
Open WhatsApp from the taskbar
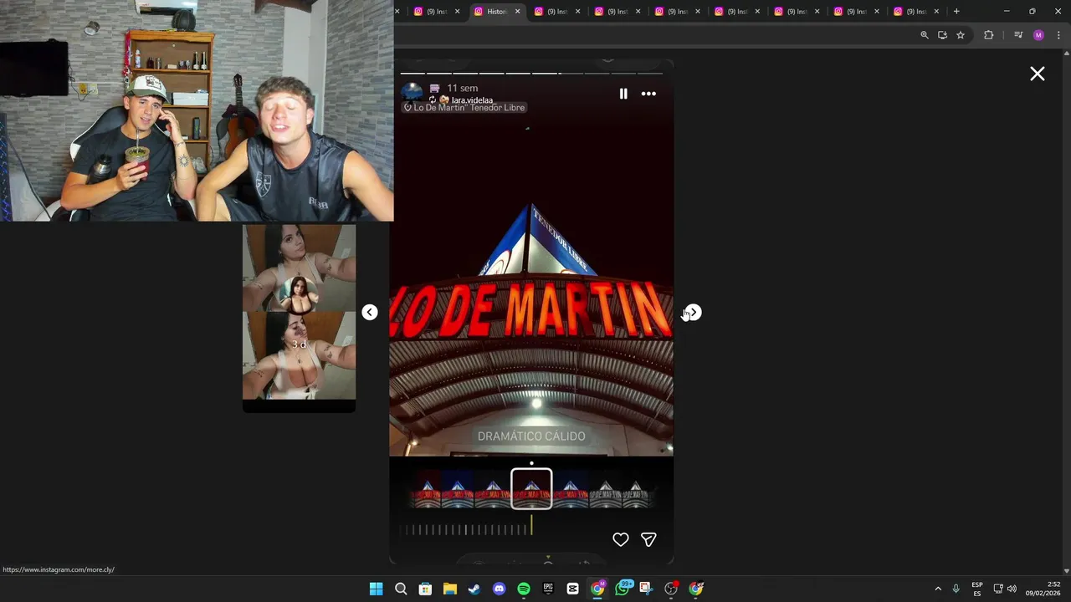click(622, 589)
